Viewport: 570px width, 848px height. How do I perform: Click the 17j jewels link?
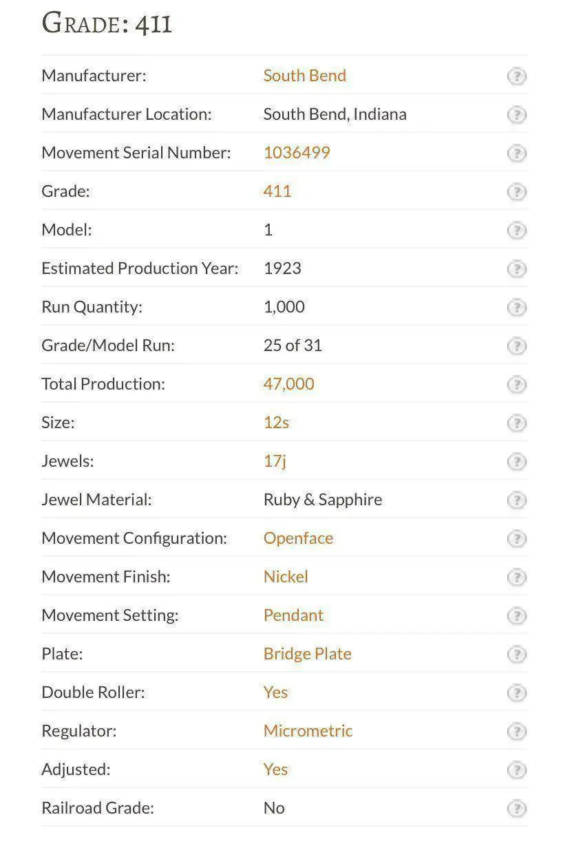(274, 461)
